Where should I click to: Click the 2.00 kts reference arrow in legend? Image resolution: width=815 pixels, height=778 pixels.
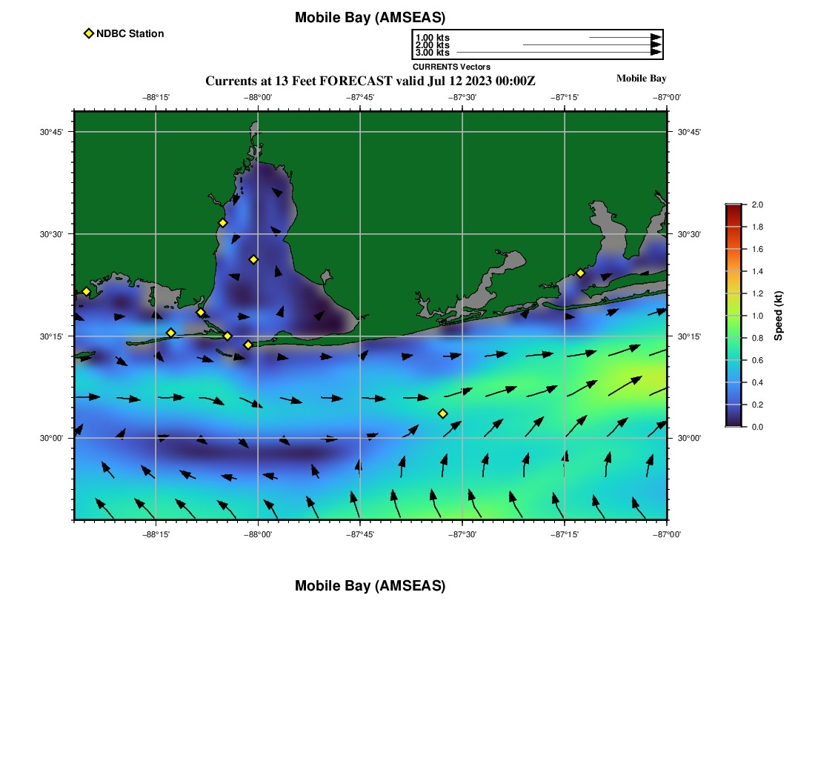tap(592, 44)
